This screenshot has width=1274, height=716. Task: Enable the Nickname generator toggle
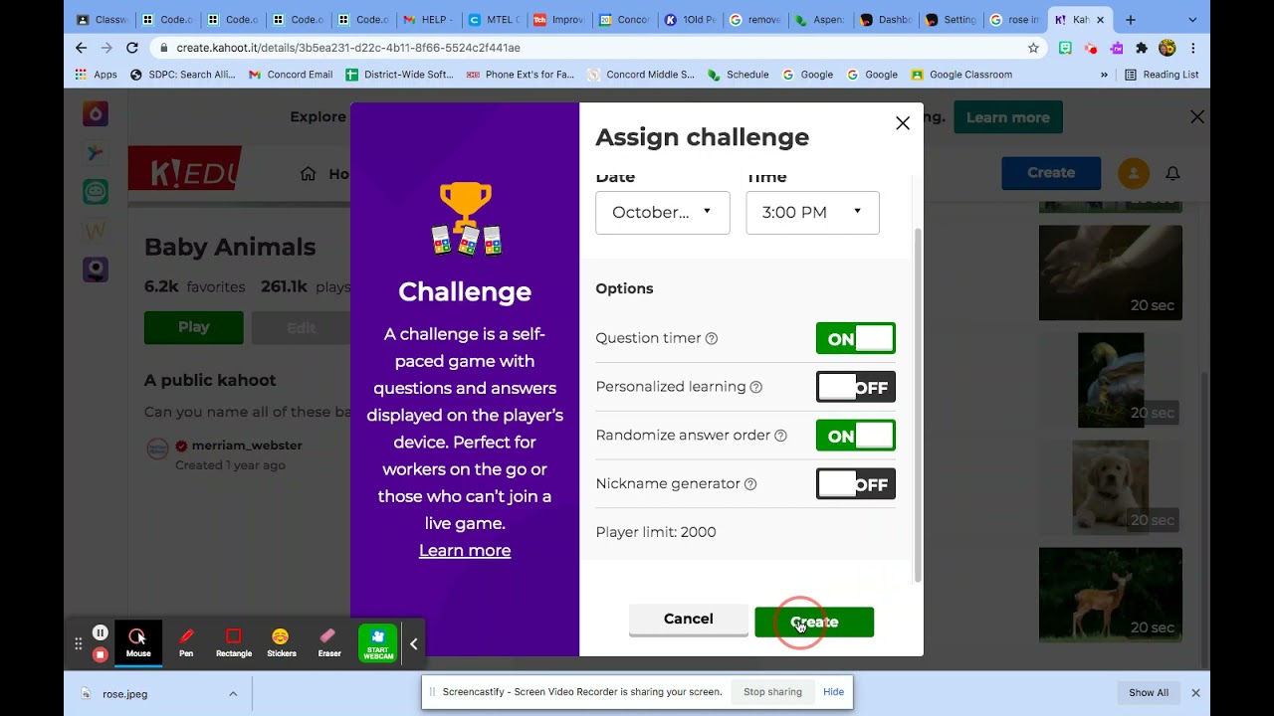pos(856,484)
